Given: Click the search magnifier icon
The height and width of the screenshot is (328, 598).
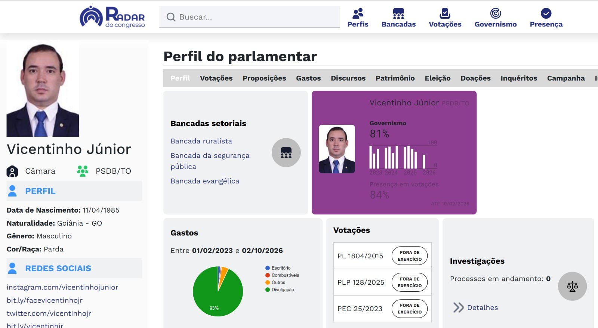Looking at the screenshot, I should coord(171,17).
